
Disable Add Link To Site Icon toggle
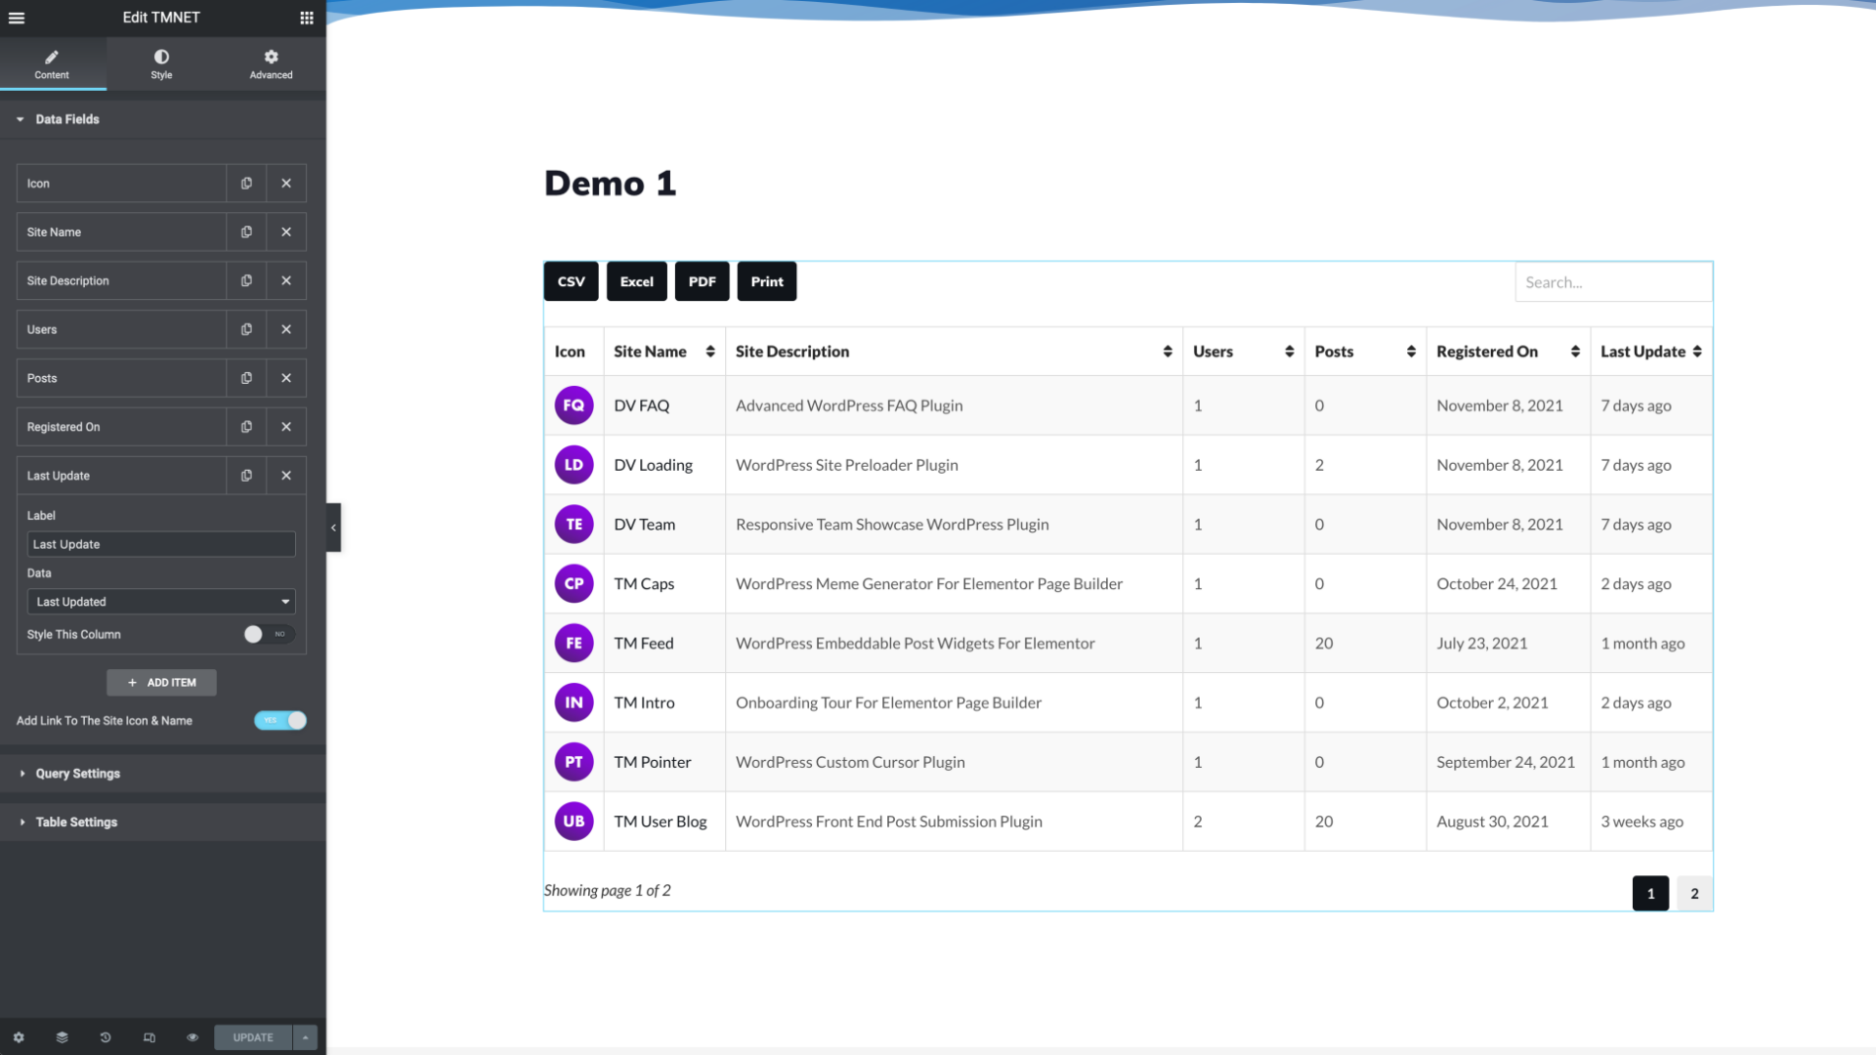point(280,721)
